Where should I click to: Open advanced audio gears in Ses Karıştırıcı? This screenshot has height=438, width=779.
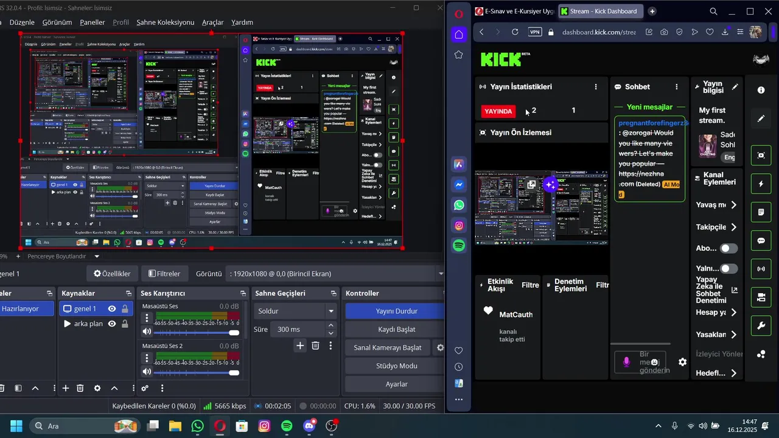click(x=145, y=388)
